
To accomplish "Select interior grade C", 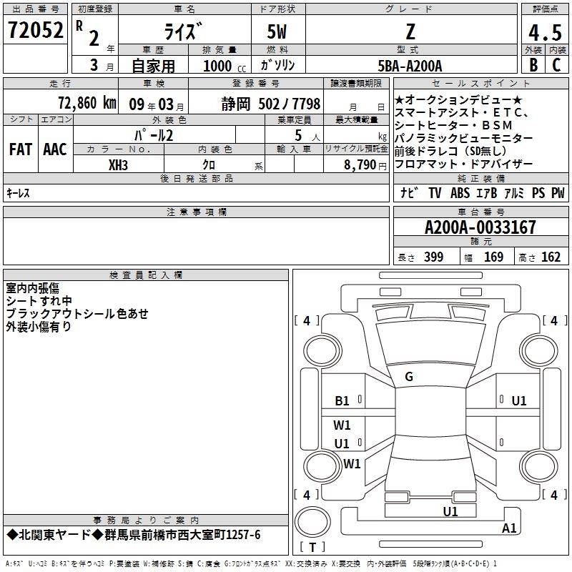I will [x=556, y=65].
